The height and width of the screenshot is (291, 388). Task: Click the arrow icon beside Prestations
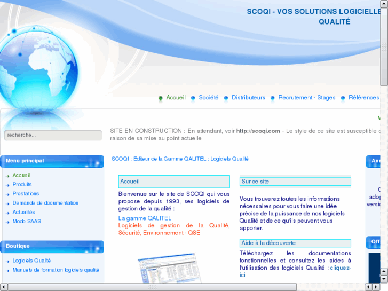(x=7, y=194)
